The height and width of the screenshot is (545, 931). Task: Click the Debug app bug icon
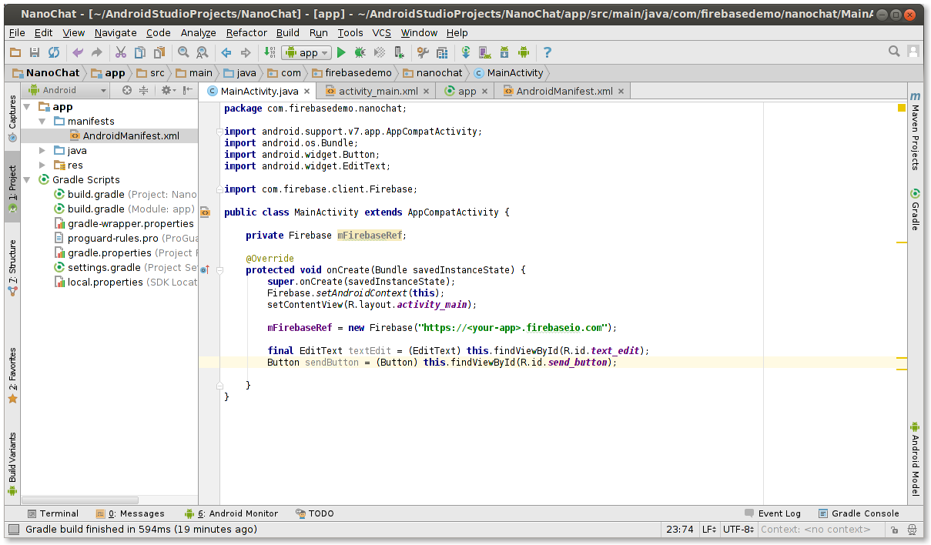click(360, 52)
